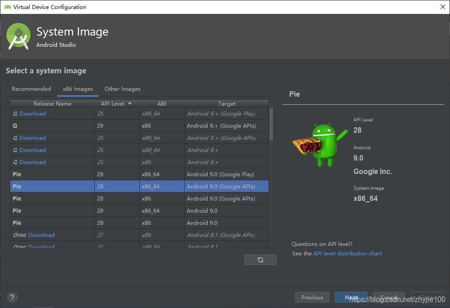This screenshot has width=450, height=308.
Task: Select Pie x86_64 Android 9.0 (Google Play) row
Action: coord(140,174)
